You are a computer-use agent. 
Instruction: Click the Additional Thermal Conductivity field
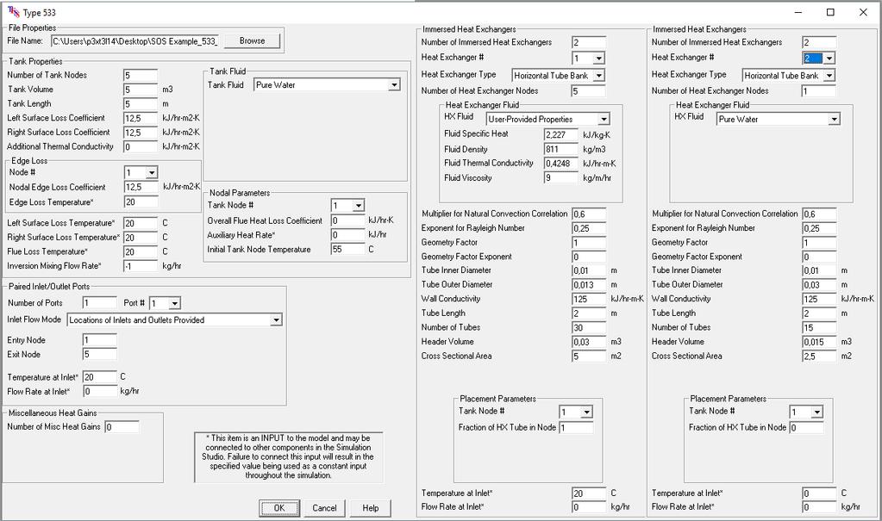pyautogui.click(x=140, y=146)
